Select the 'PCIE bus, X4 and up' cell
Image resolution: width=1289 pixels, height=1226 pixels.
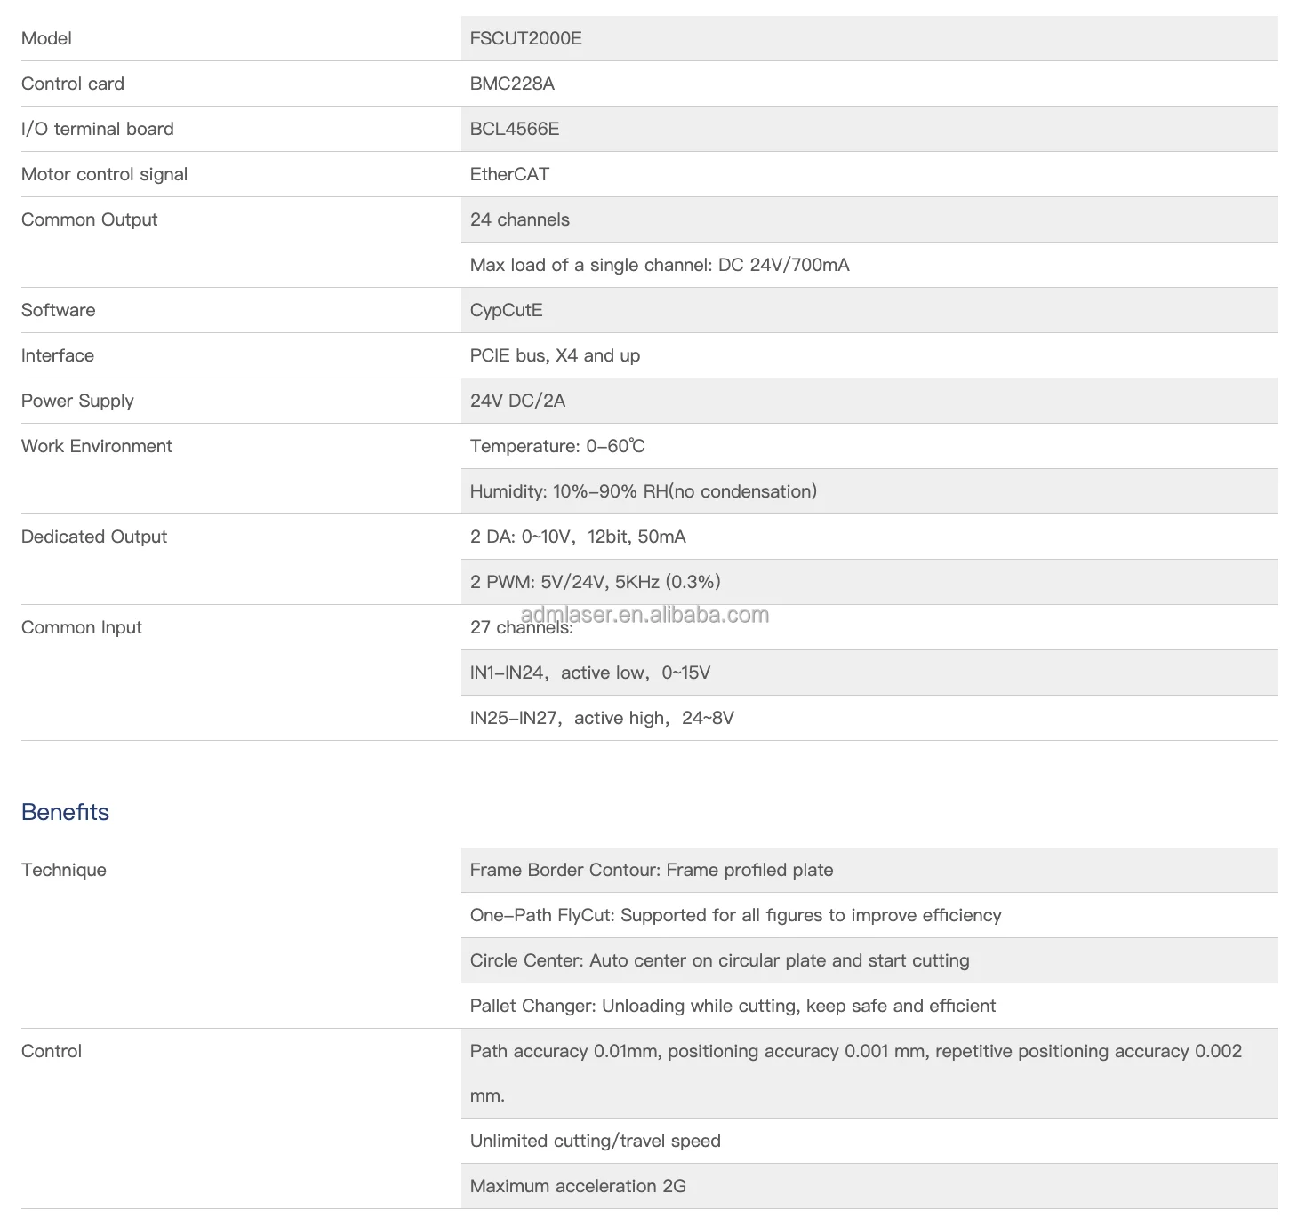(x=555, y=355)
